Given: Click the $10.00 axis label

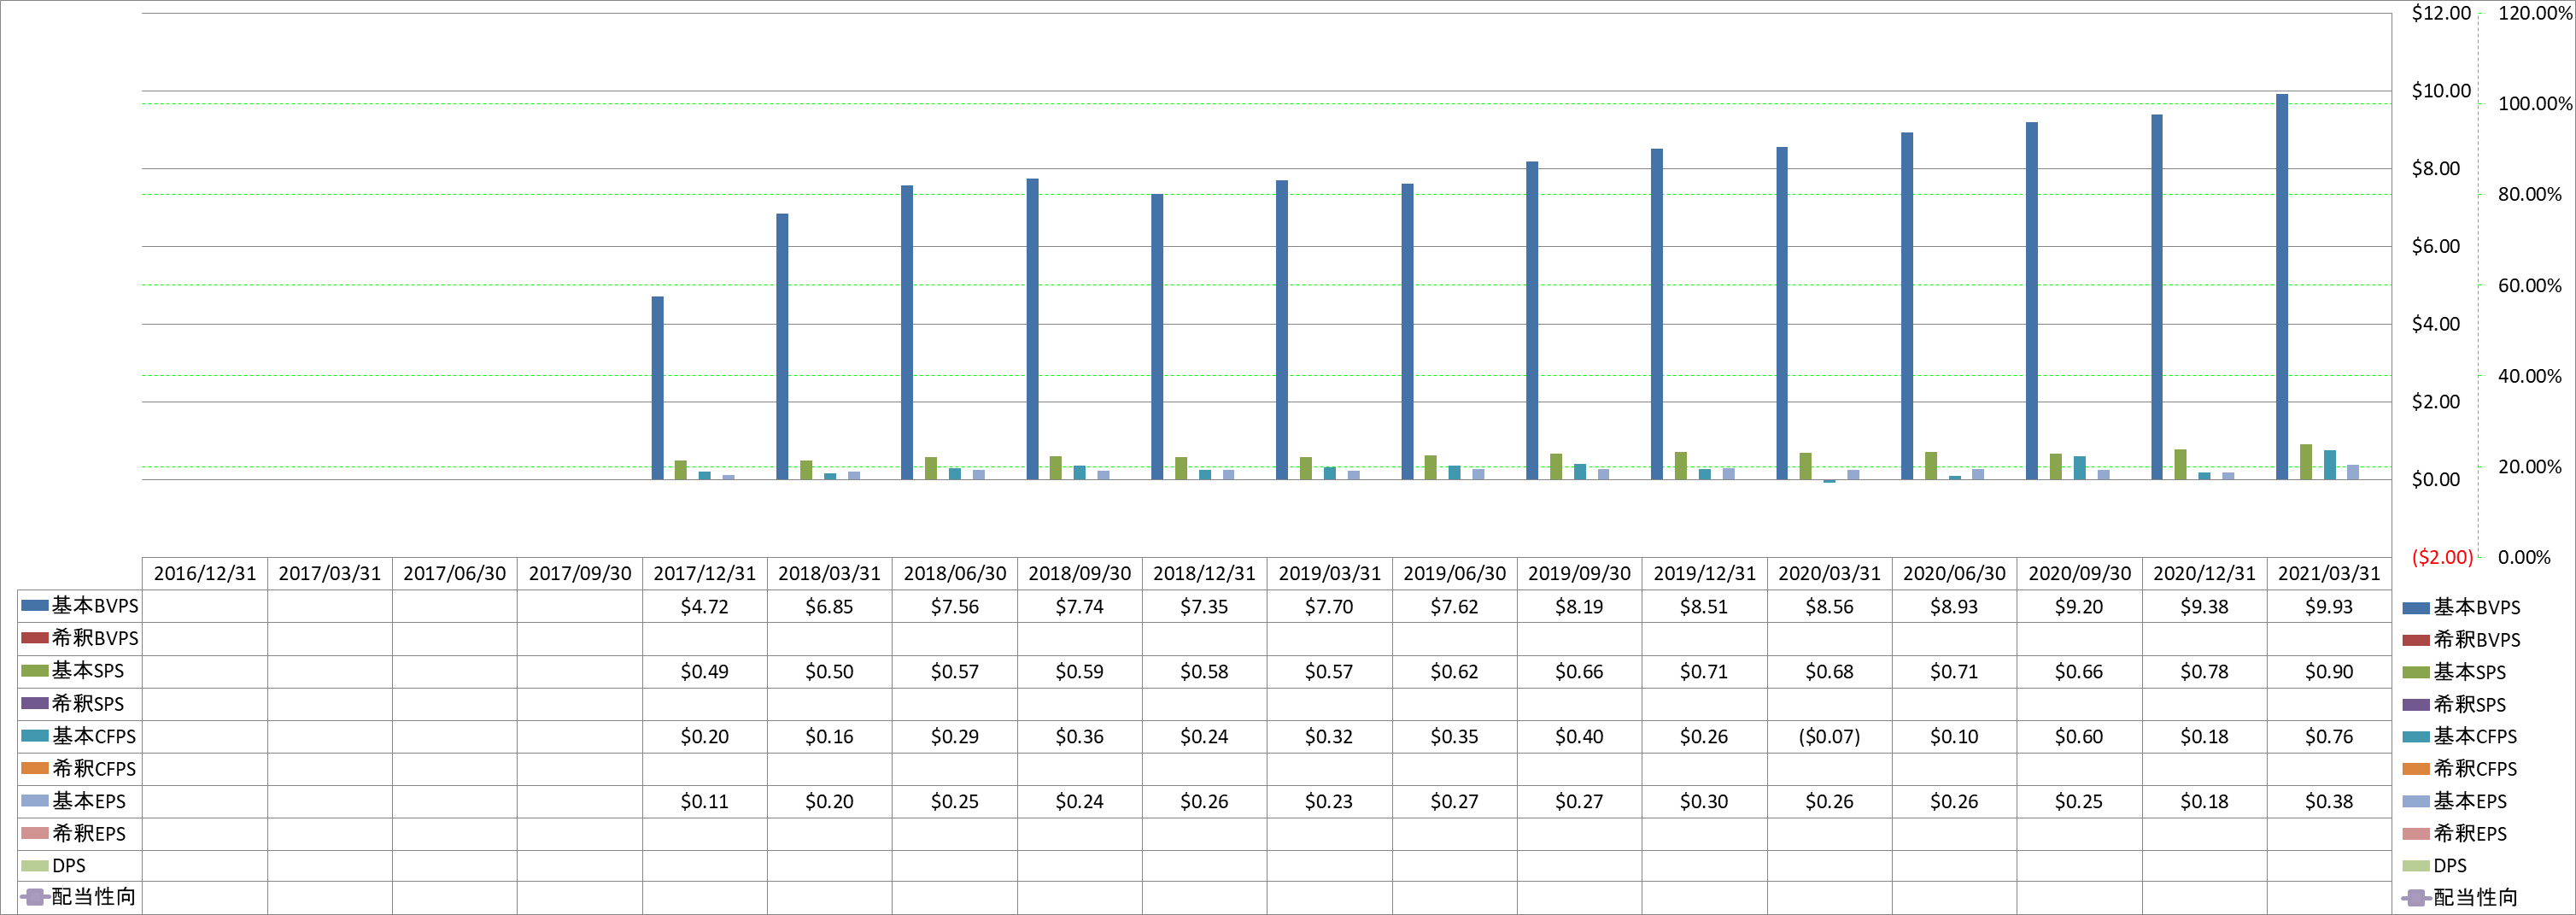Looking at the screenshot, I should point(2441,91).
